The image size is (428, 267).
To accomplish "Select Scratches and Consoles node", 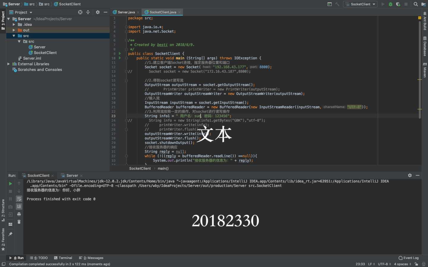I will pyautogui.click(x=37, y=70).
